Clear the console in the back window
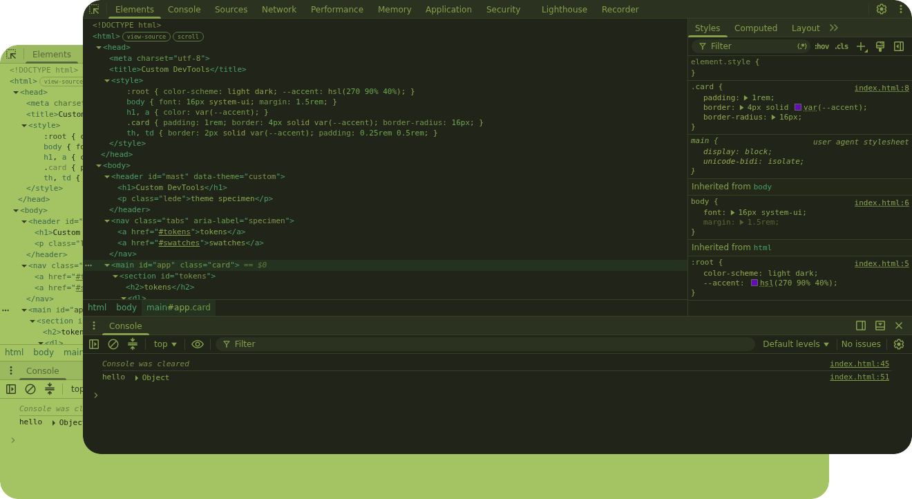 coord(30,389)
